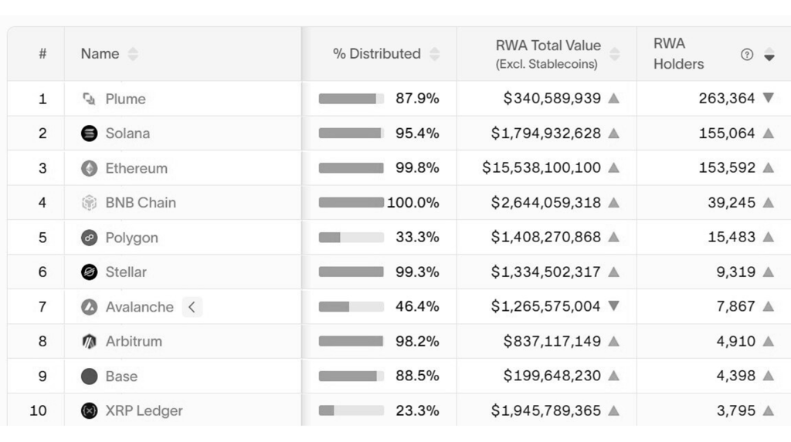Click the Polygon logo icon
This screenshot has width=791, height=442.
coord(90,238)
